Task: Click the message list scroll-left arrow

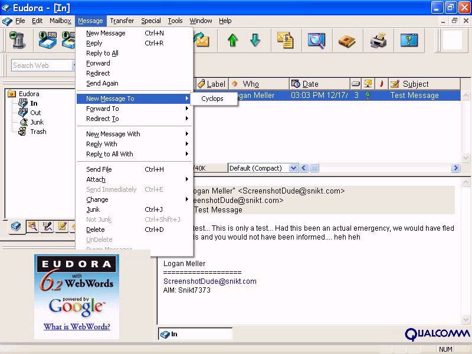Action: tap(304, 168)
